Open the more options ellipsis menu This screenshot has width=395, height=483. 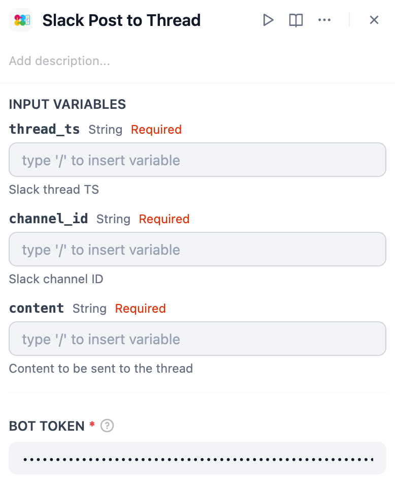324,20
